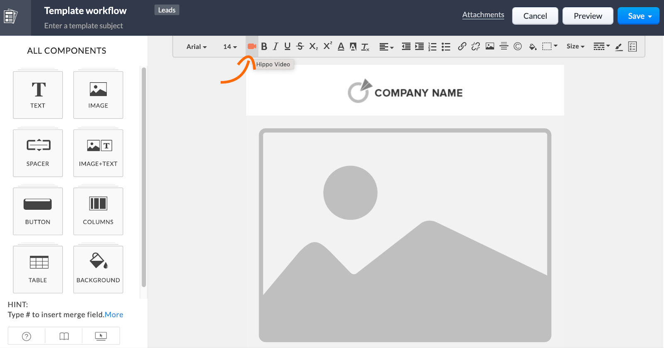Toggle bold formatting

point(264,46)
